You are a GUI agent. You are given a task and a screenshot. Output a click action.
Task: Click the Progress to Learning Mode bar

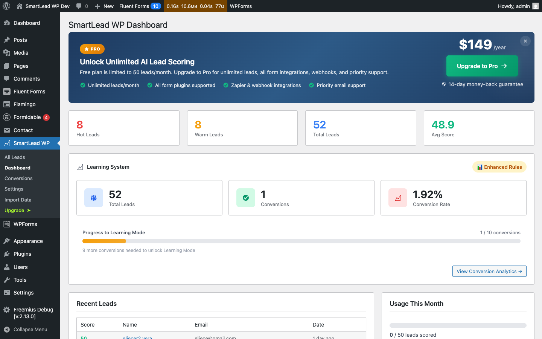tap(301, 241)
